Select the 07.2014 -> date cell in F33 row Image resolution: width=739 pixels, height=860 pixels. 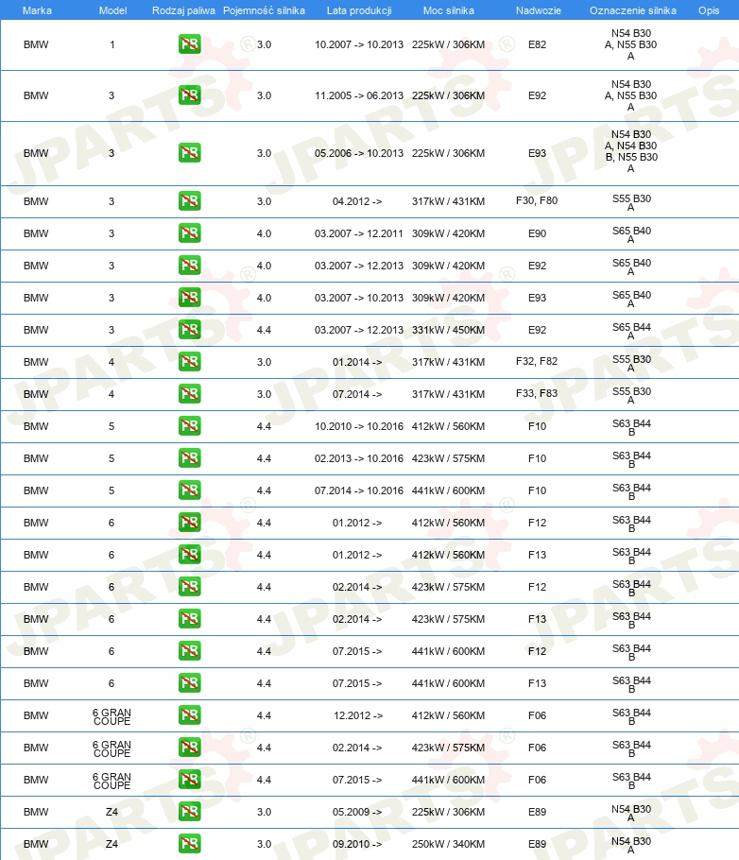(357, 394)
